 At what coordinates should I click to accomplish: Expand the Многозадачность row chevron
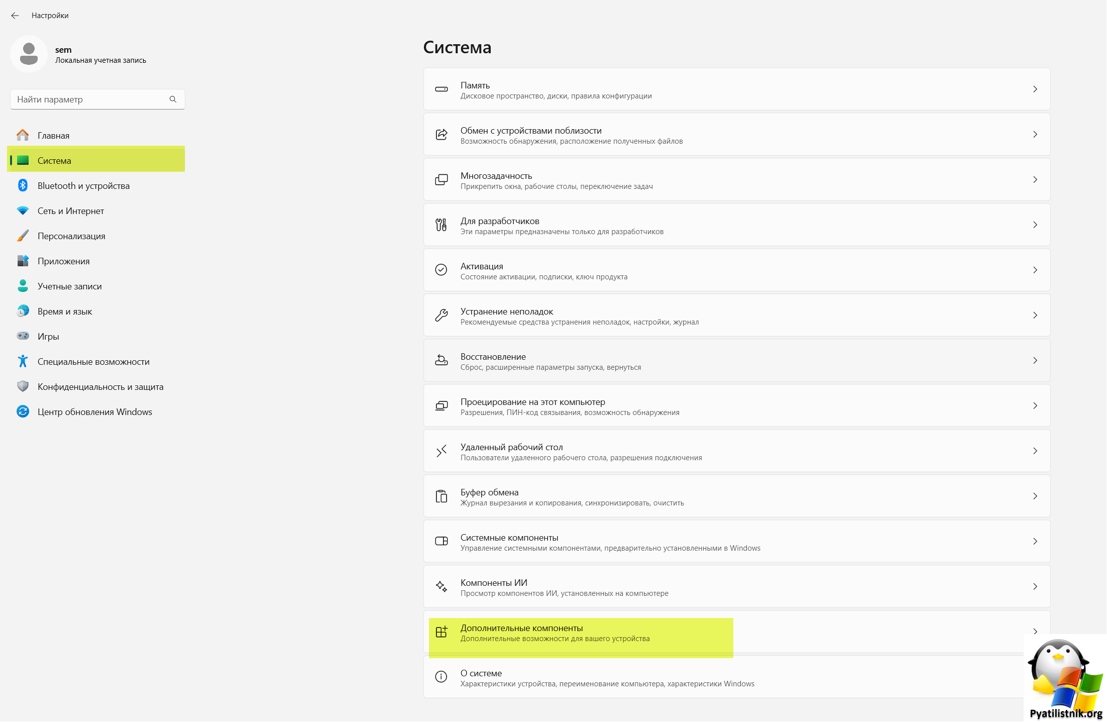1035,180
